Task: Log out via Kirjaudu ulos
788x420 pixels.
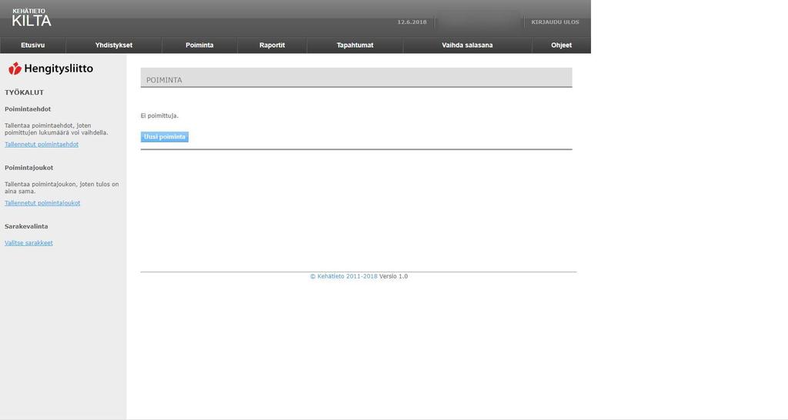Action: point(555,22)
